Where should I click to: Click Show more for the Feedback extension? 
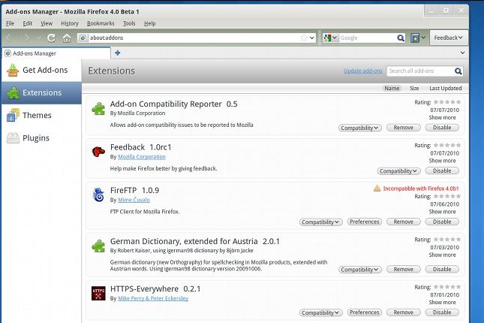coord(442,161)
